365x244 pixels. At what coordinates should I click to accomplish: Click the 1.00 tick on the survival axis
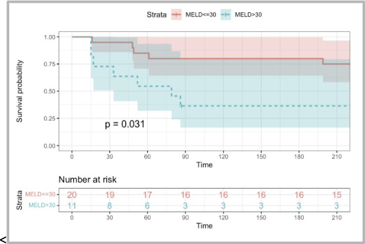click(49, 37)
